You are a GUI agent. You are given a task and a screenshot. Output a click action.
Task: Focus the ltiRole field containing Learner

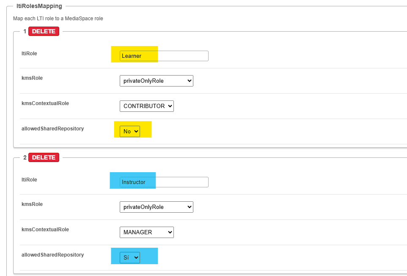point(164,56)
